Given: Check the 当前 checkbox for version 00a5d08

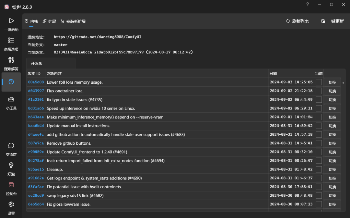Looking at the screenshot, I should tap(319, 82).
